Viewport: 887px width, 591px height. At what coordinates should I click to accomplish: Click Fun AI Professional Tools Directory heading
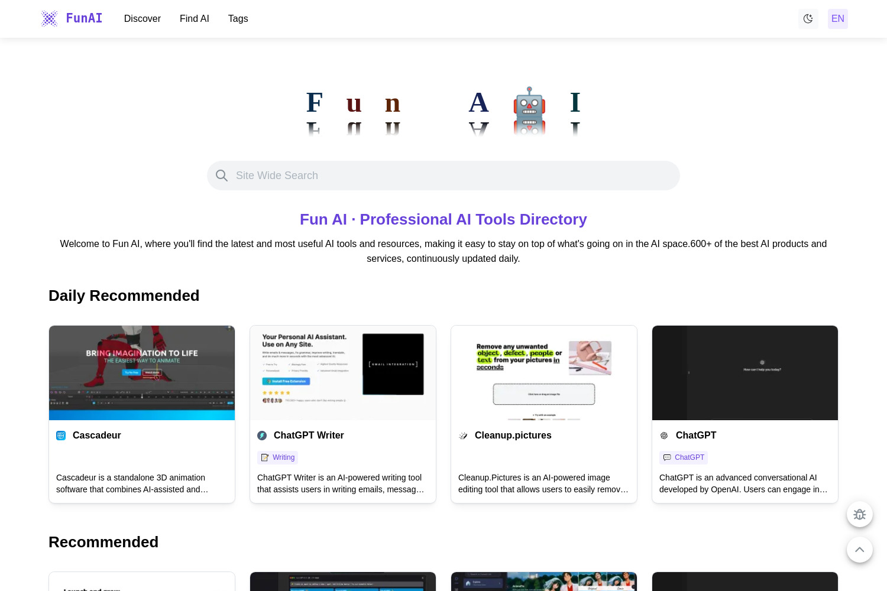444,219
